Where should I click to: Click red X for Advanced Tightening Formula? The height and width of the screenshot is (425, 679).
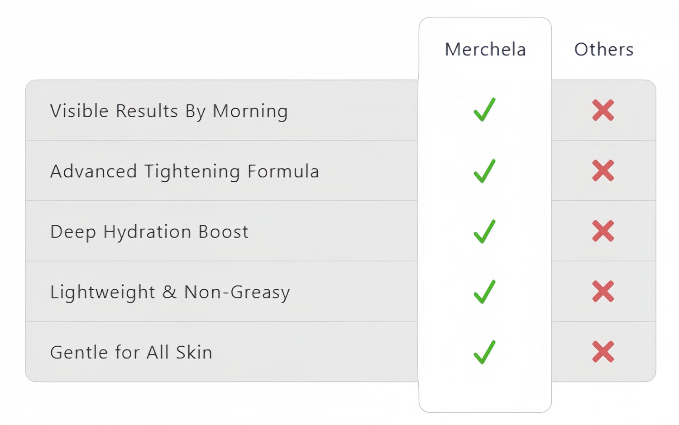603,170
